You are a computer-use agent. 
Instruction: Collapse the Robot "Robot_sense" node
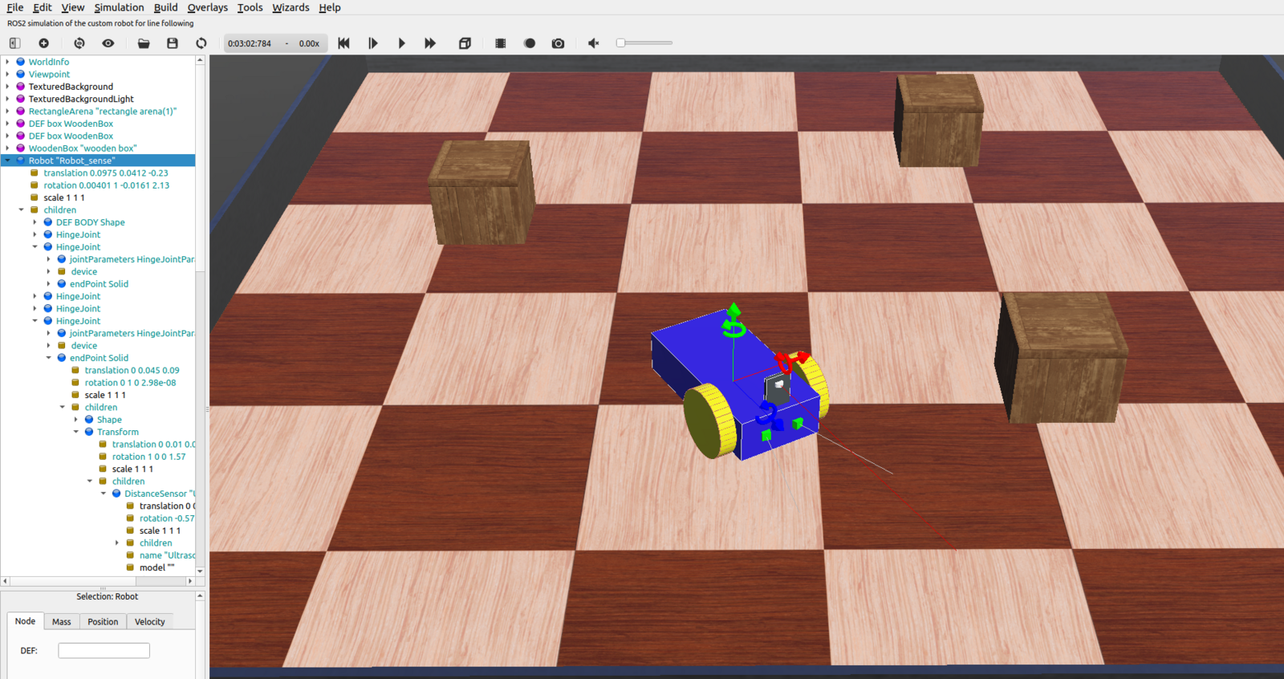click(x=8, y=161)
